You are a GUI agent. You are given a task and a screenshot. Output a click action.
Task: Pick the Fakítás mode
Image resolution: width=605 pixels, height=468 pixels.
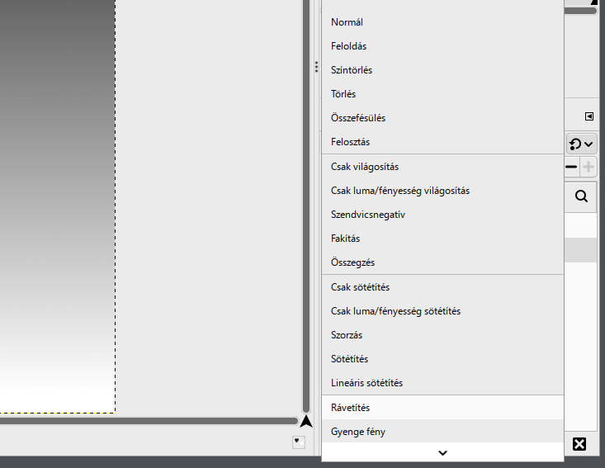pos(442,239)
